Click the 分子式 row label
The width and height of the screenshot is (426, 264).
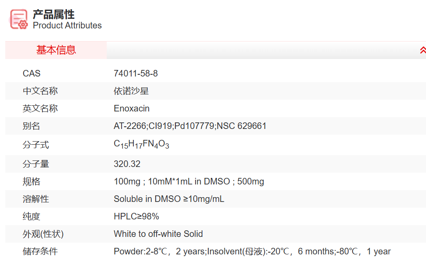[36, 145]
